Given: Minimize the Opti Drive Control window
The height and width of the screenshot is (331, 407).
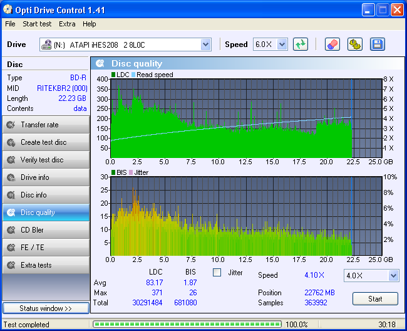Looking at the screenshot, I should coord(368,10).
